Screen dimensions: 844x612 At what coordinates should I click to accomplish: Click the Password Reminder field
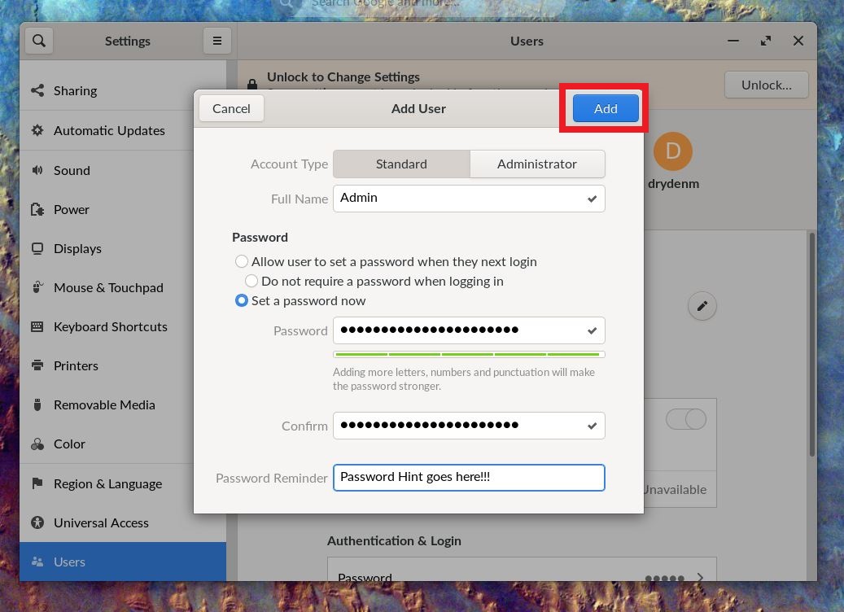point(469,478)
